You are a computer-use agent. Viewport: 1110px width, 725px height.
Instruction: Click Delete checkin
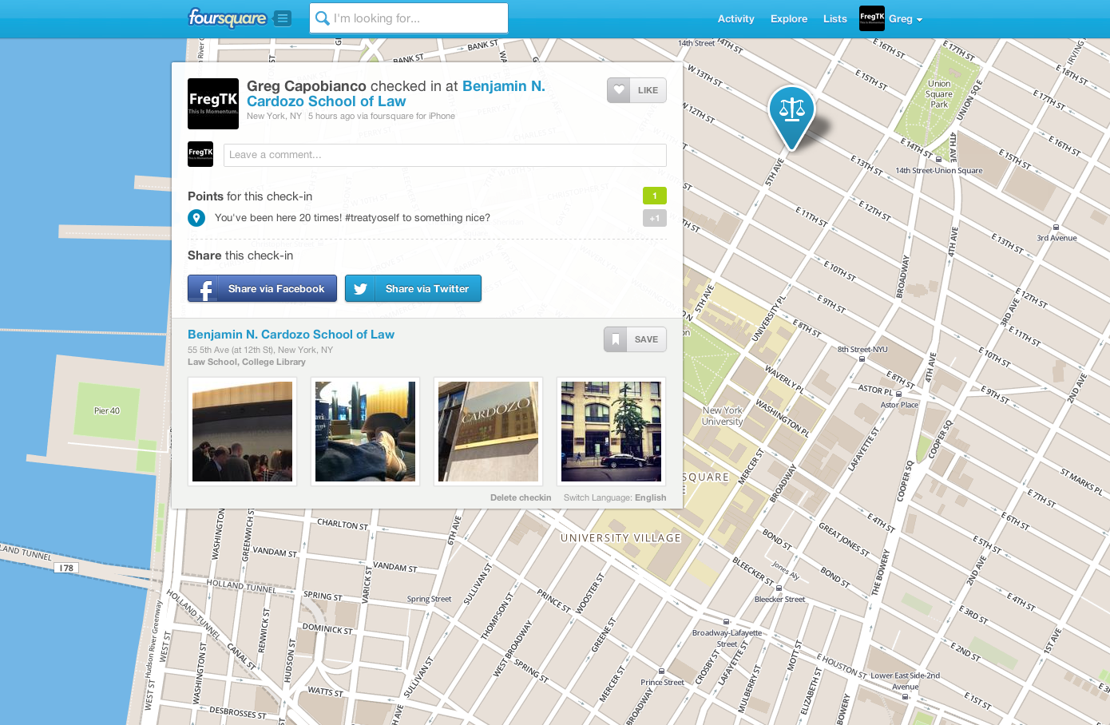coord(521,497)
